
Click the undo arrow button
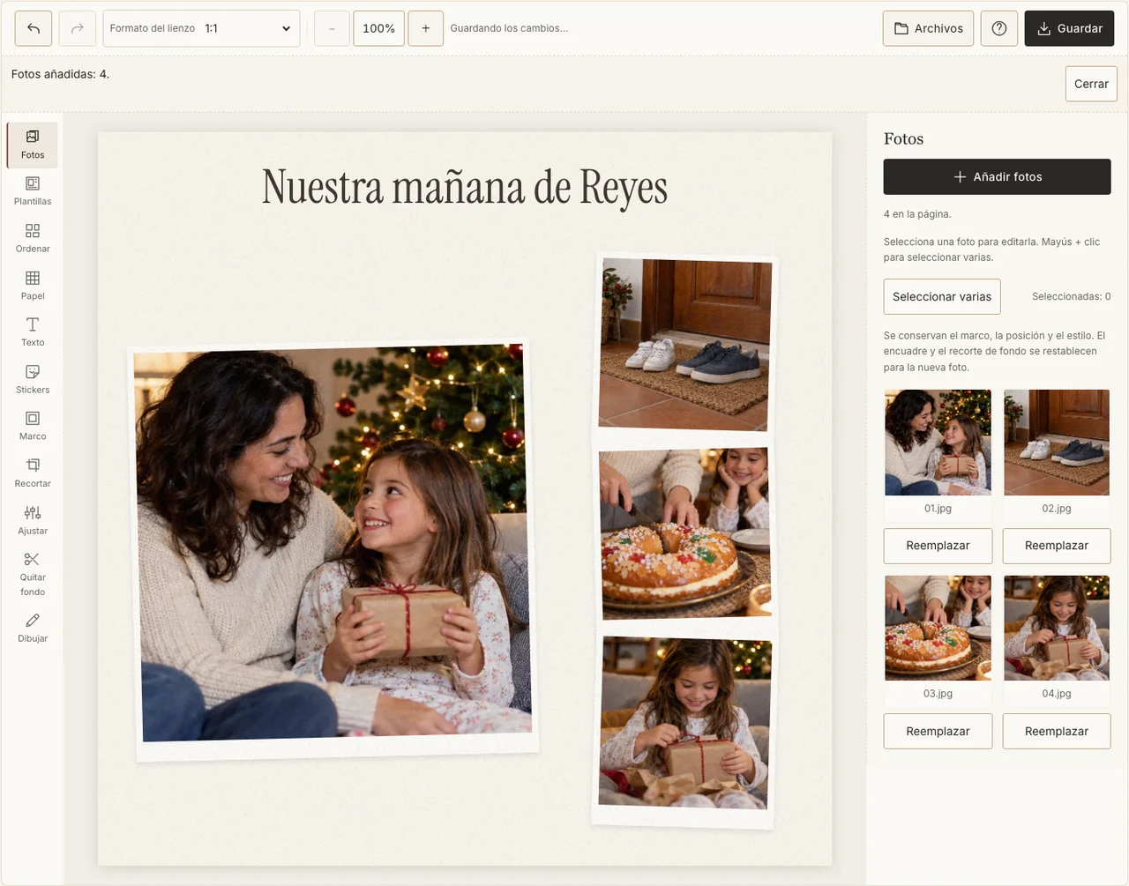coord(34,28)
